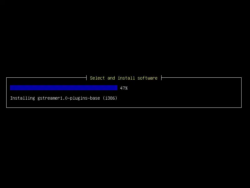Screen dimensions: 250x188
Task: Click the dialog frame's lower-left corner
Action: click(6, 107)
